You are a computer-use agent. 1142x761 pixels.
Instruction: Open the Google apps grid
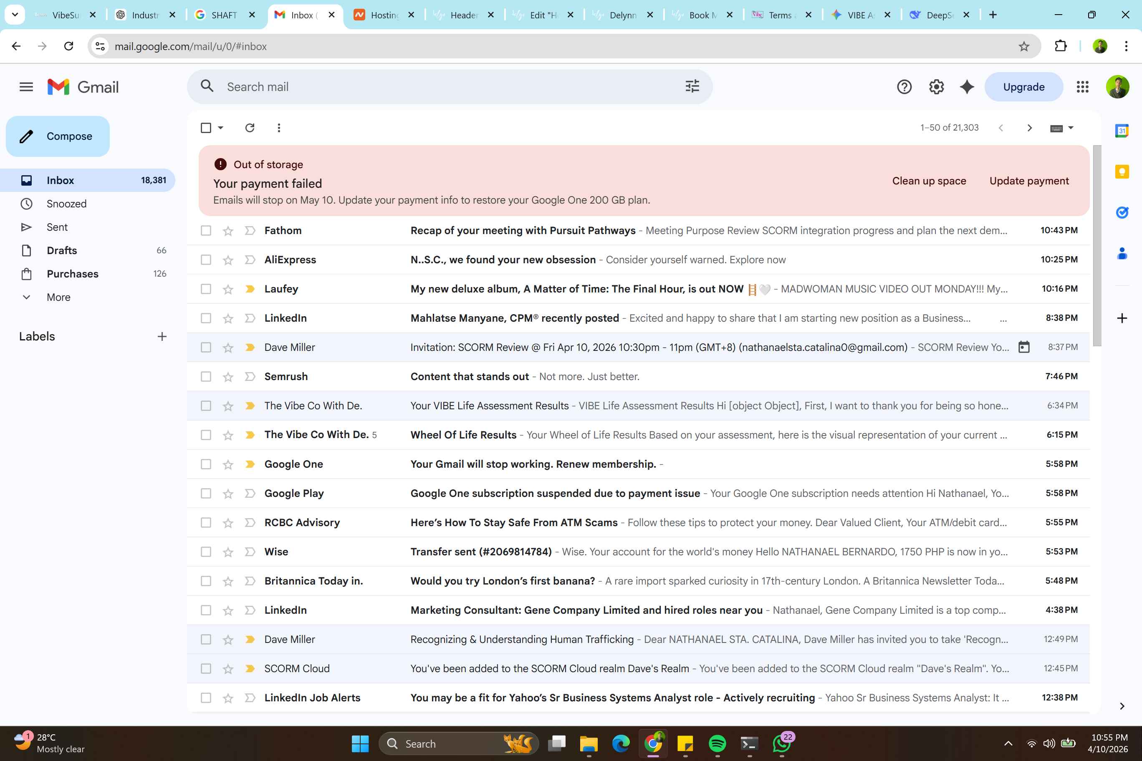(x=1082, y=87)
